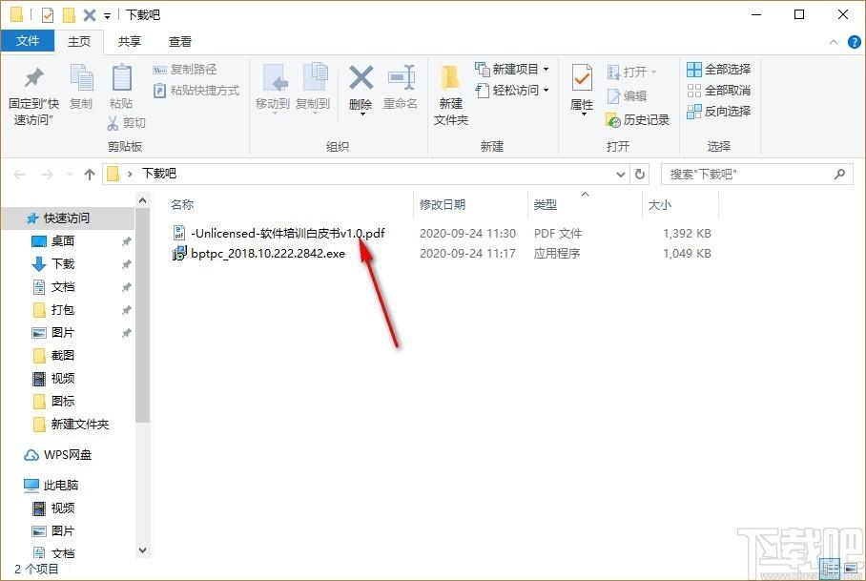Open Move to (移动到) menu

click(273, 88)
